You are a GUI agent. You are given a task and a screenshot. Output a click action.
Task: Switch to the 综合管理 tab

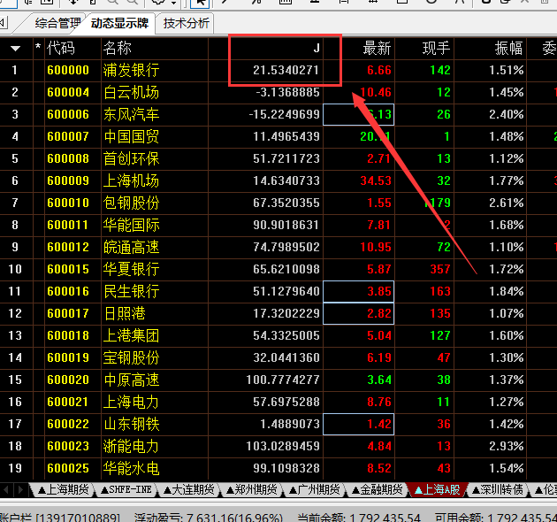pos(57,24)
